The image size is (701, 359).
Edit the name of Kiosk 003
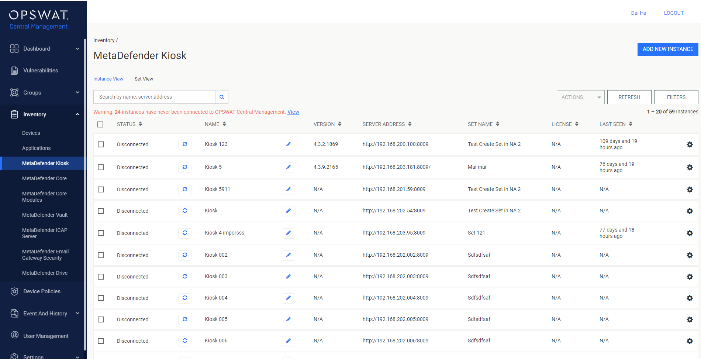(289, 277)
